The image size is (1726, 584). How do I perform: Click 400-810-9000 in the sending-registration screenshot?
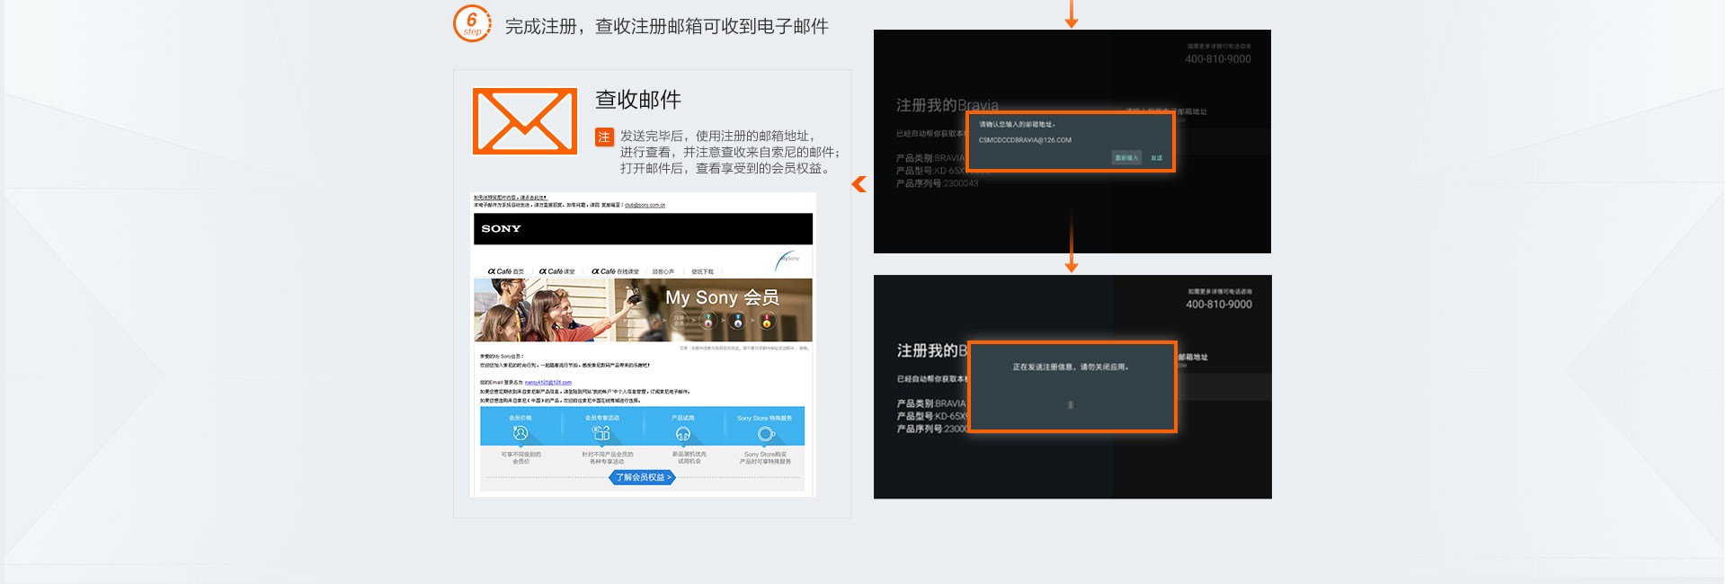coord(1219,305)
